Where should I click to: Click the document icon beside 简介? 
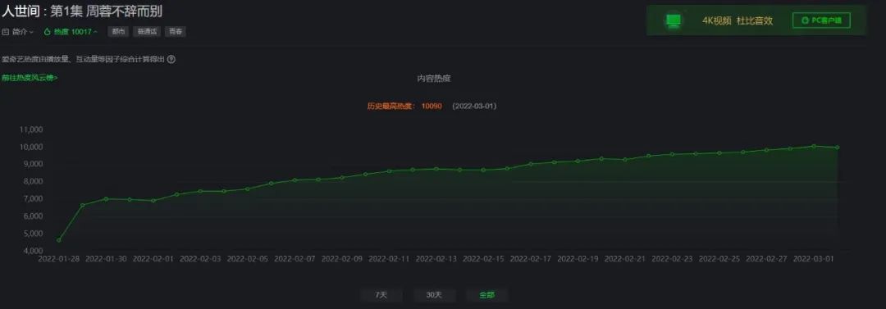6,32
